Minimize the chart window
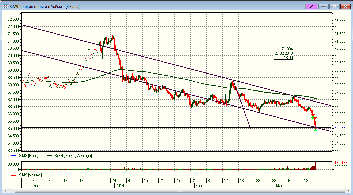This screenshot has width=353, height=195. point(324,6)
